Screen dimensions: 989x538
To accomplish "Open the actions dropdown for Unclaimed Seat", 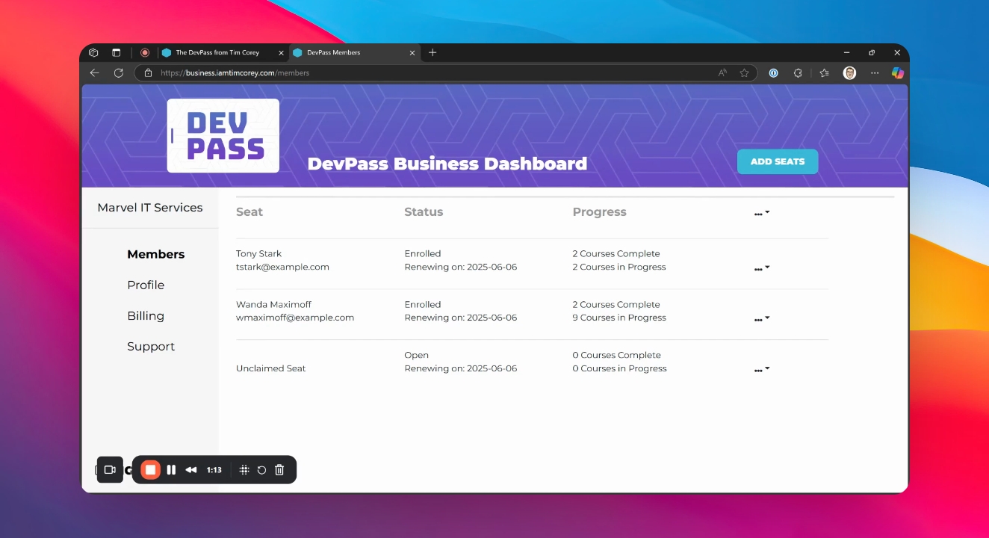I will tap(762, 369).
